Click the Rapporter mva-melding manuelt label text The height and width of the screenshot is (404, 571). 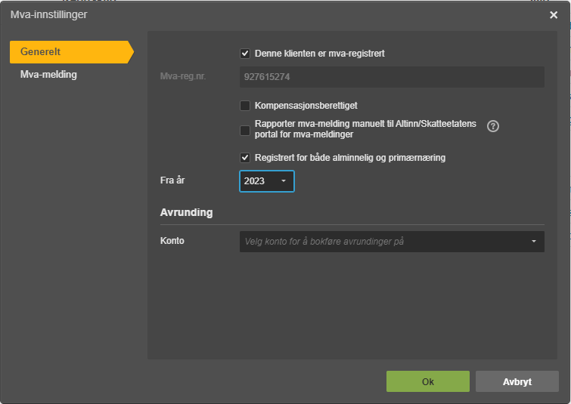pyautogui.click(x=365, y=129)
